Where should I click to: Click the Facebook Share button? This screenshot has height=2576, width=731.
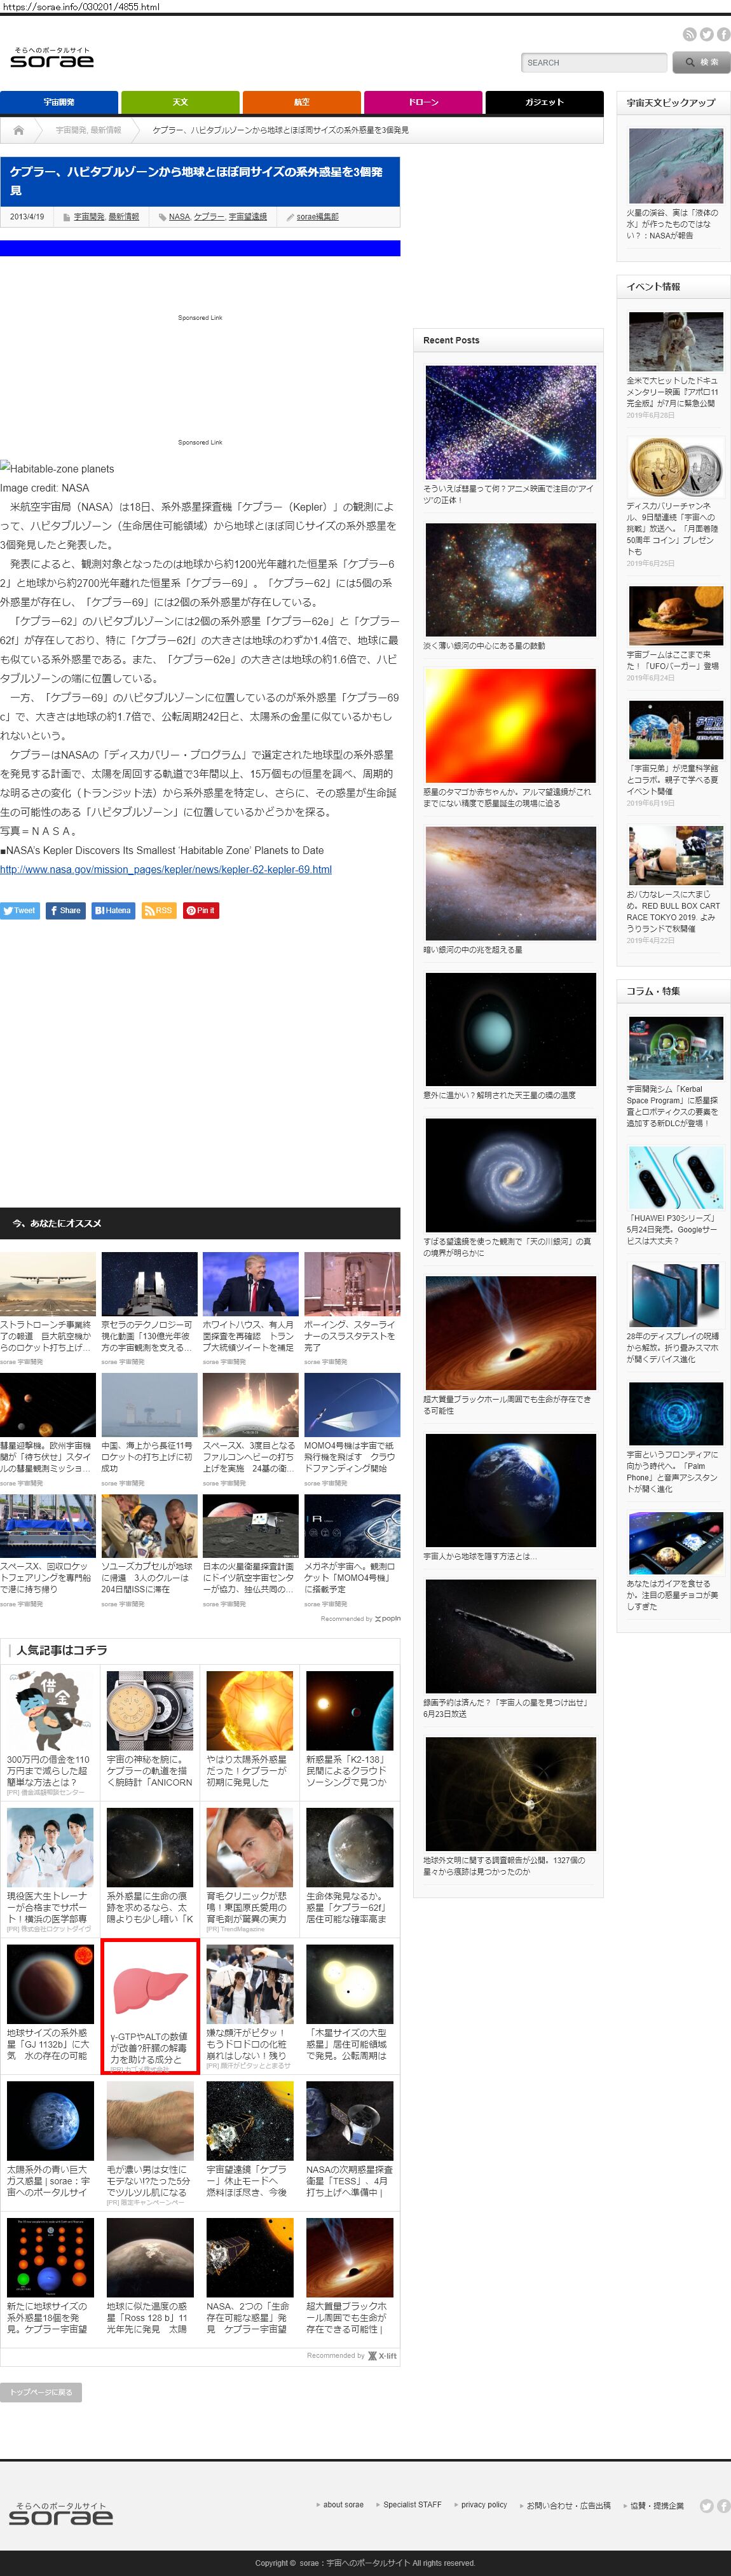(65, 910)
